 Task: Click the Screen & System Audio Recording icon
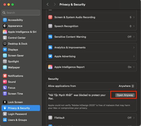point(50,17)
